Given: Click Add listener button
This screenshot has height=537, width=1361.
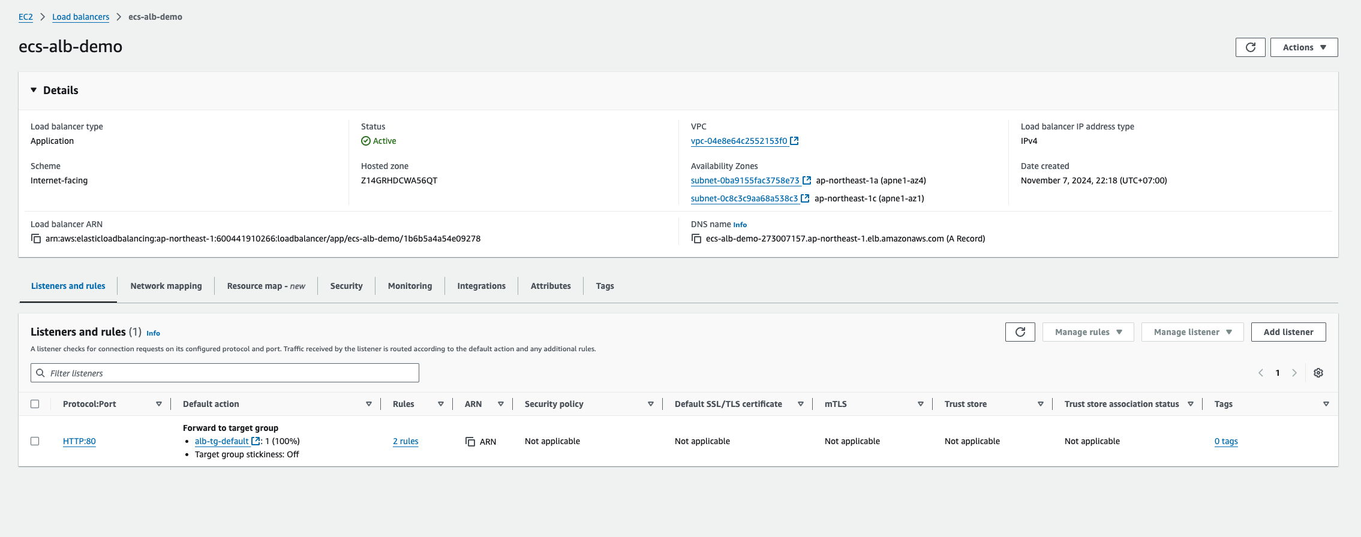Looking at the screenshot, I should [x=1288, y=332].
